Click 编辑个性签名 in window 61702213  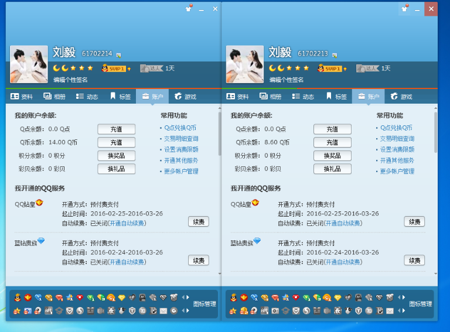point(286,80)
